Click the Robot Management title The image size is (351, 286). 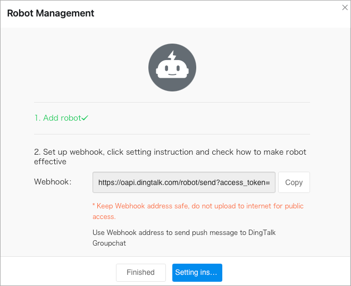(51, 13)
